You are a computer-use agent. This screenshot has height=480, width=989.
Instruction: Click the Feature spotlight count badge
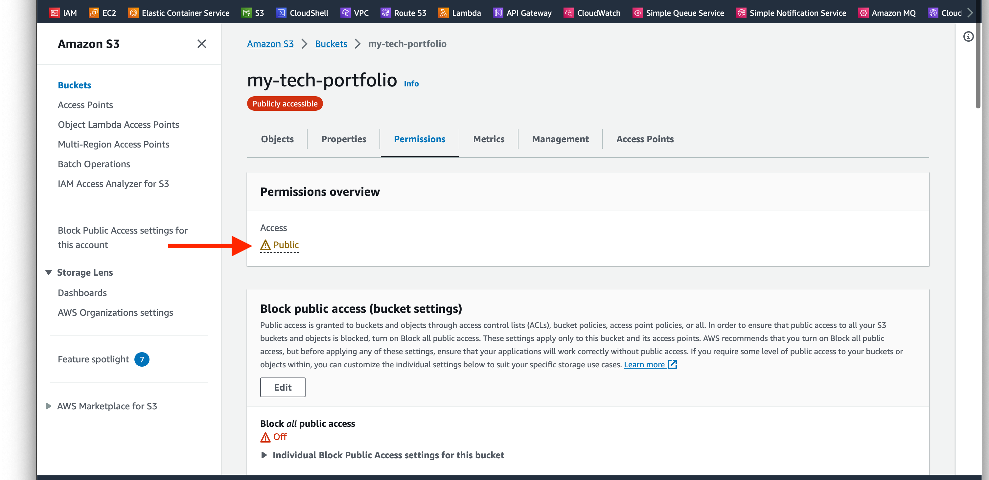click(142, 359)
